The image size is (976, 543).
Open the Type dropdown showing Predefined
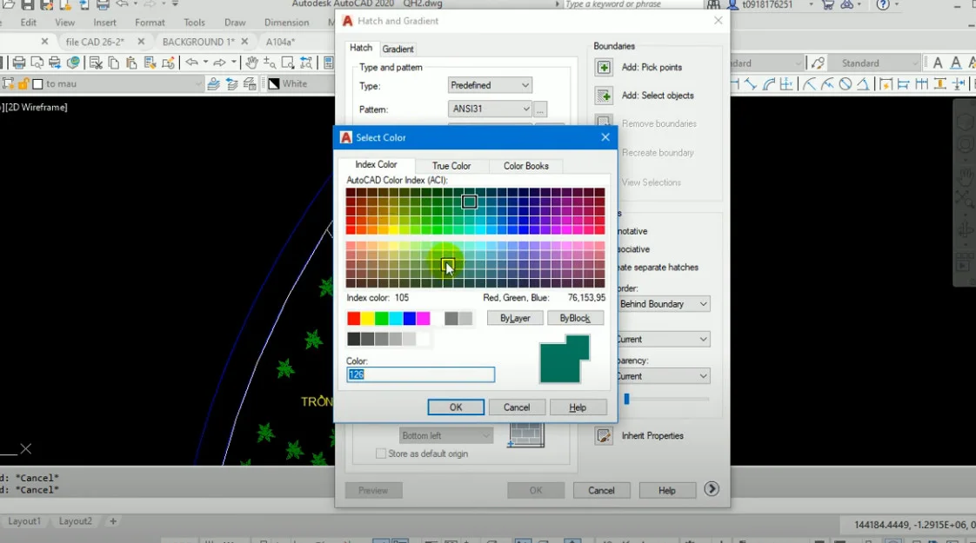click(x=490, y=85)
